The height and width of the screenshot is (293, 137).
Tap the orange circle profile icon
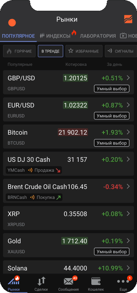tap(12, 23)
